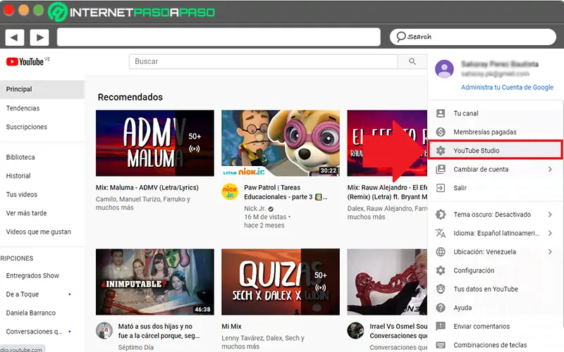This screenshot has height=352, width=564.
Task: Expand the Cambiar de cuenta submenu chevron
Action: click(550, 169)
